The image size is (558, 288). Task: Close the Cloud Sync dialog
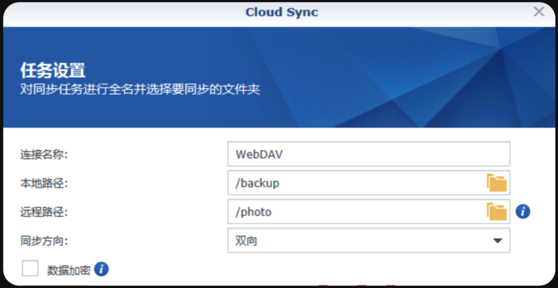[539, 12]
